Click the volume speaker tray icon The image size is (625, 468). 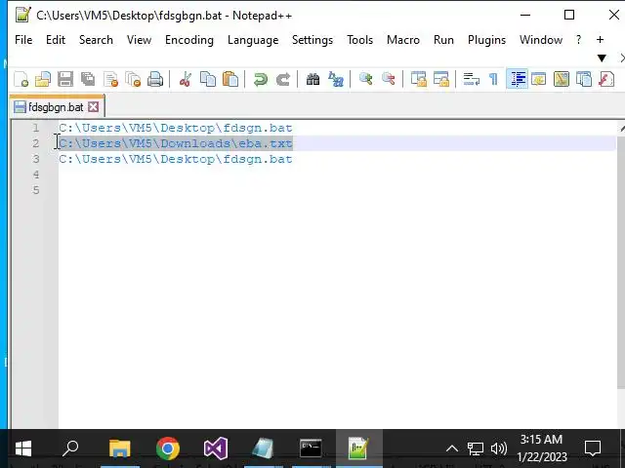[x=499, y=448]
